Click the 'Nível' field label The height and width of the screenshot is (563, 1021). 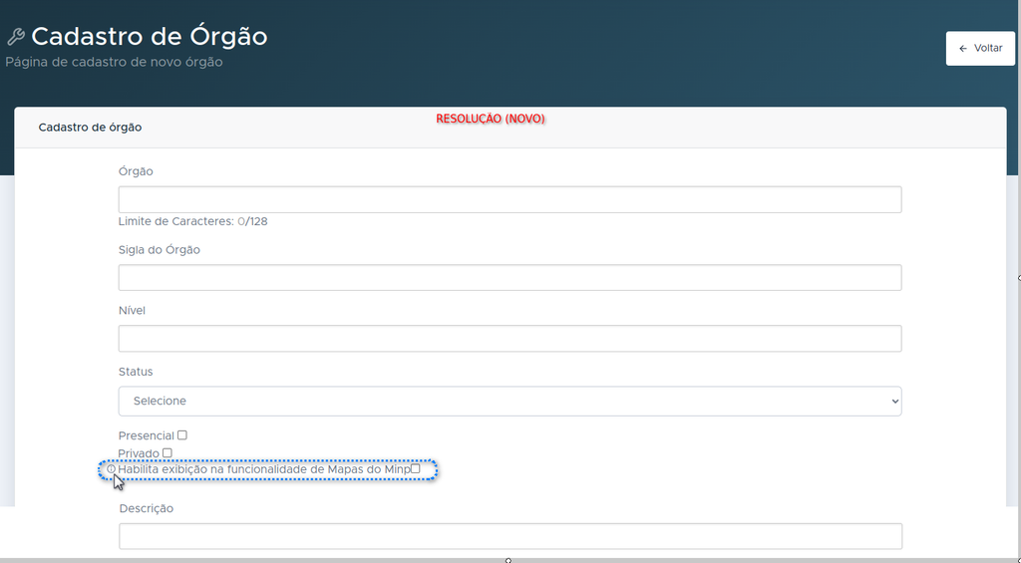(132, 311)
